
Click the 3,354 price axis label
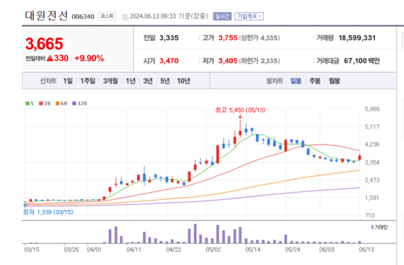click(372, 162)
